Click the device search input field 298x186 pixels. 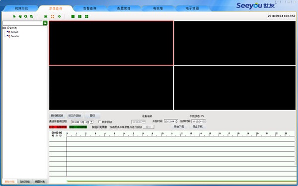(x=23, y=23)
